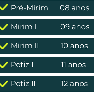This screenshot has width=94, height=92.
Task: Choose the 11 anos age label
Action: pyautogui.click(x=73, y=65)
